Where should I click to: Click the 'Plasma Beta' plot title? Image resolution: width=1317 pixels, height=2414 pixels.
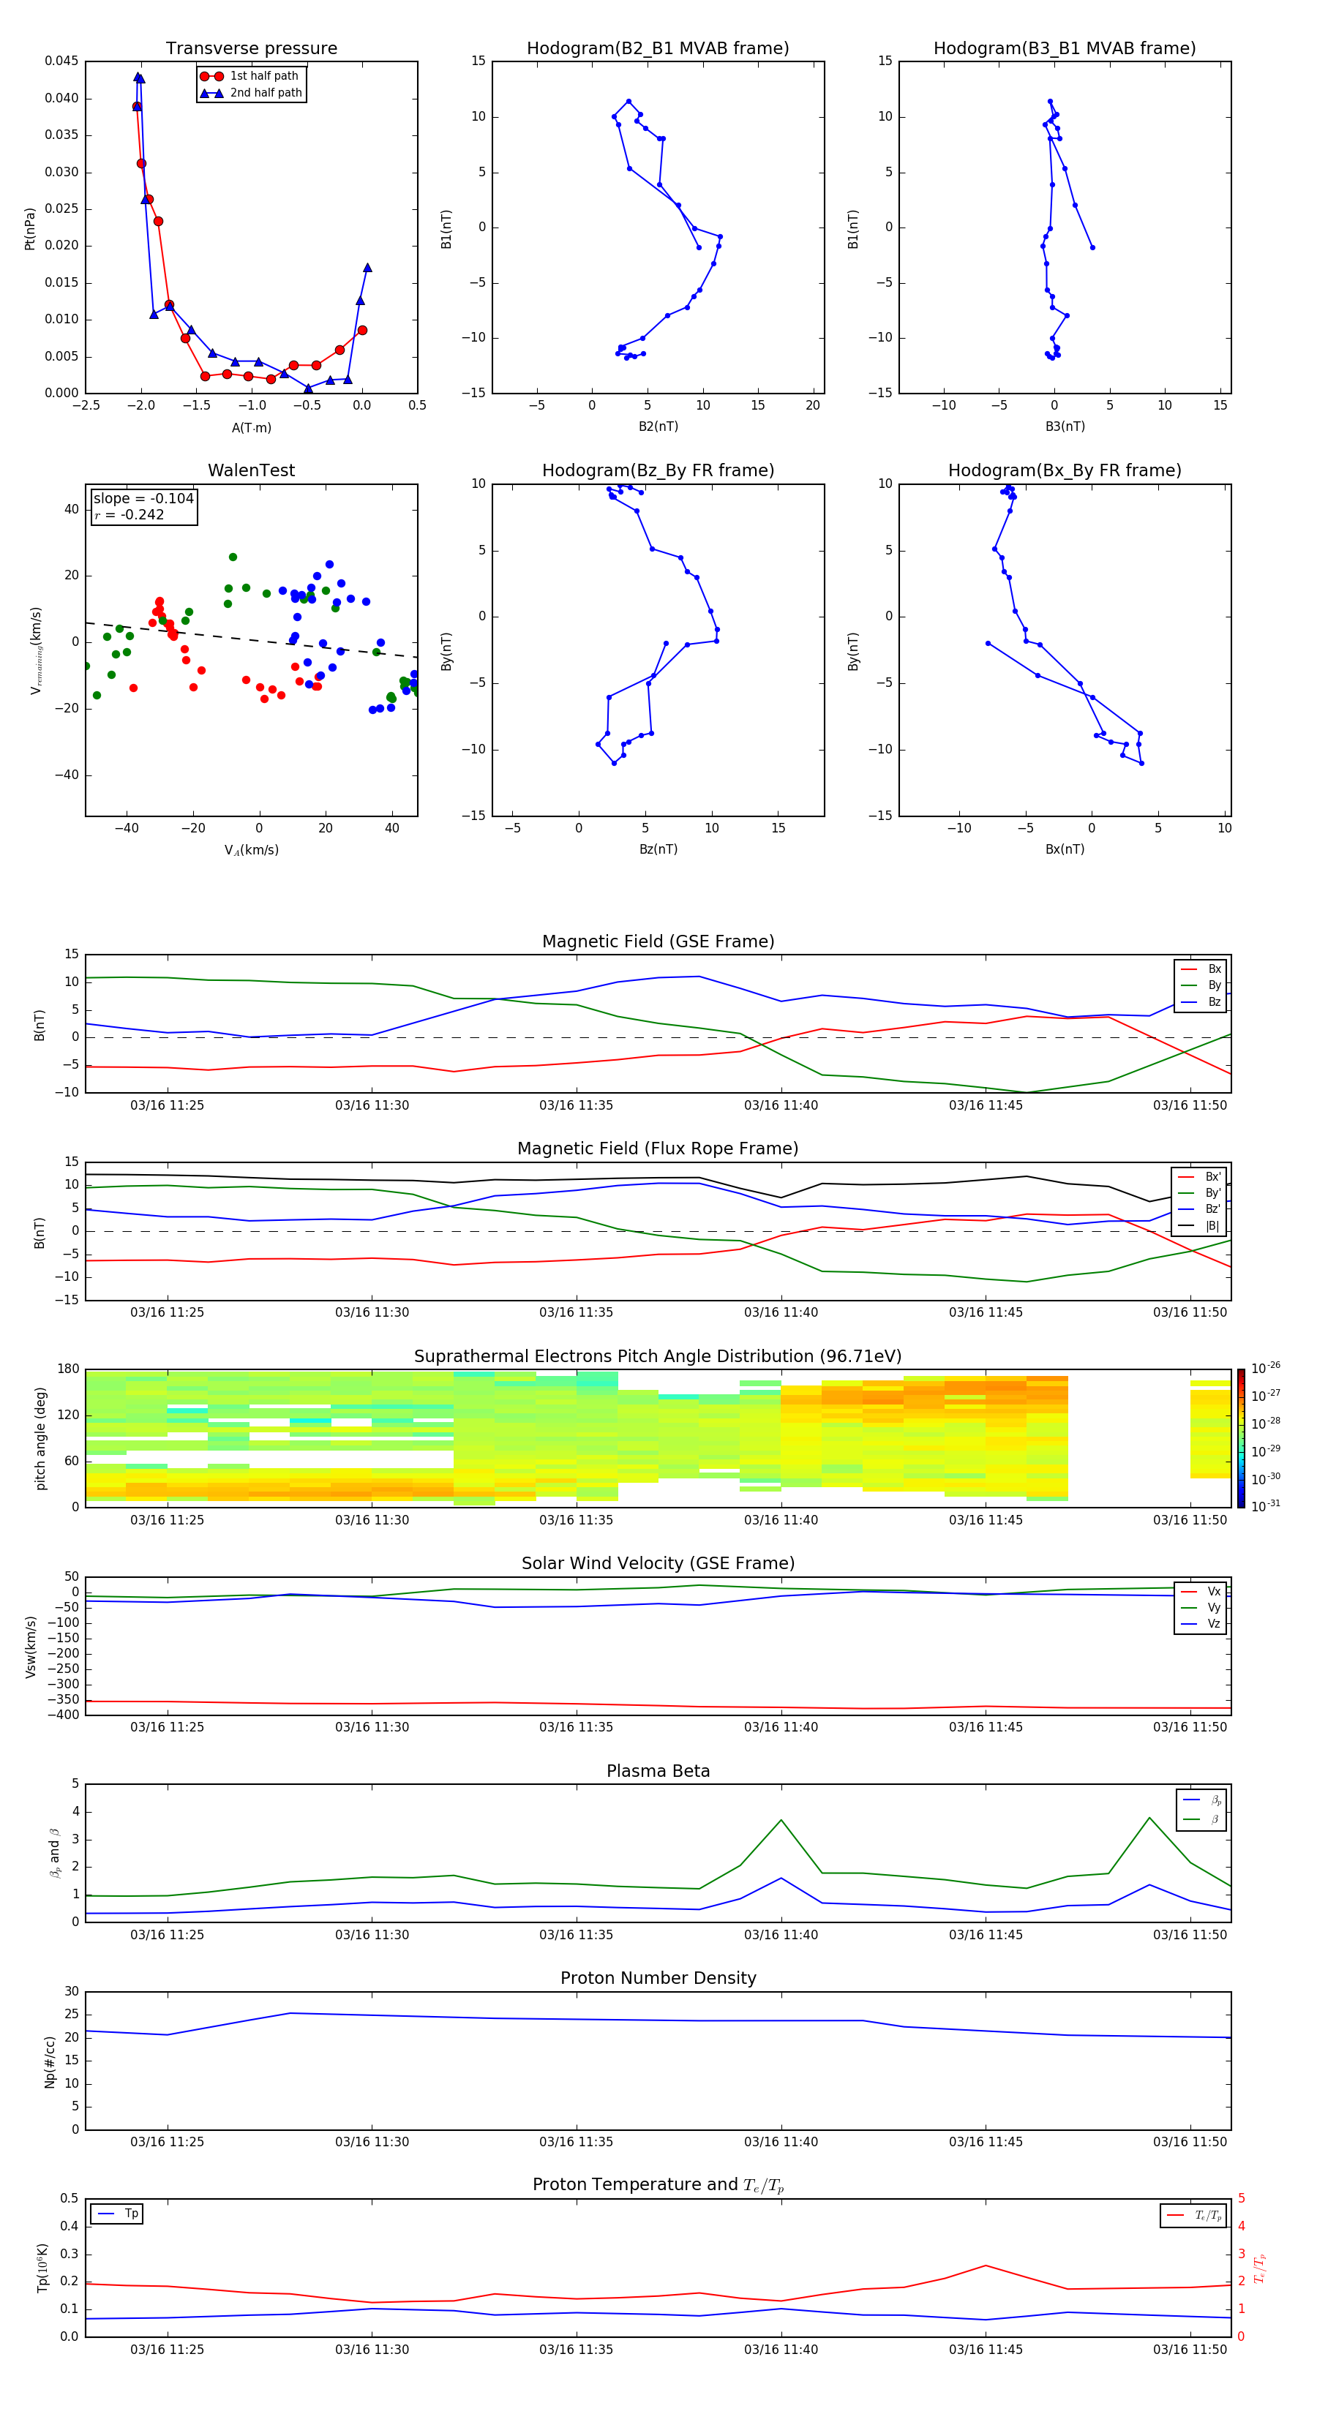tap(658, 1772)
